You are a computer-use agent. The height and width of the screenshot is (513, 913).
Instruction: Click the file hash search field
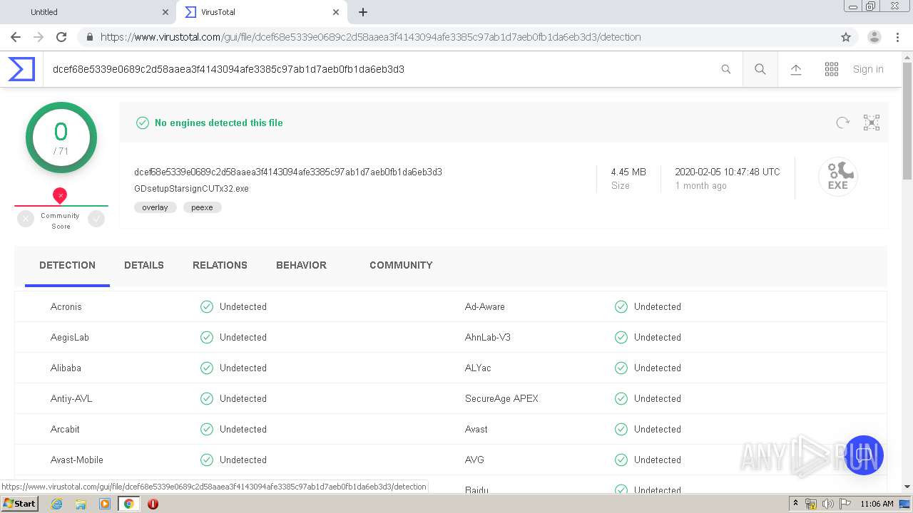pos(382,69)
